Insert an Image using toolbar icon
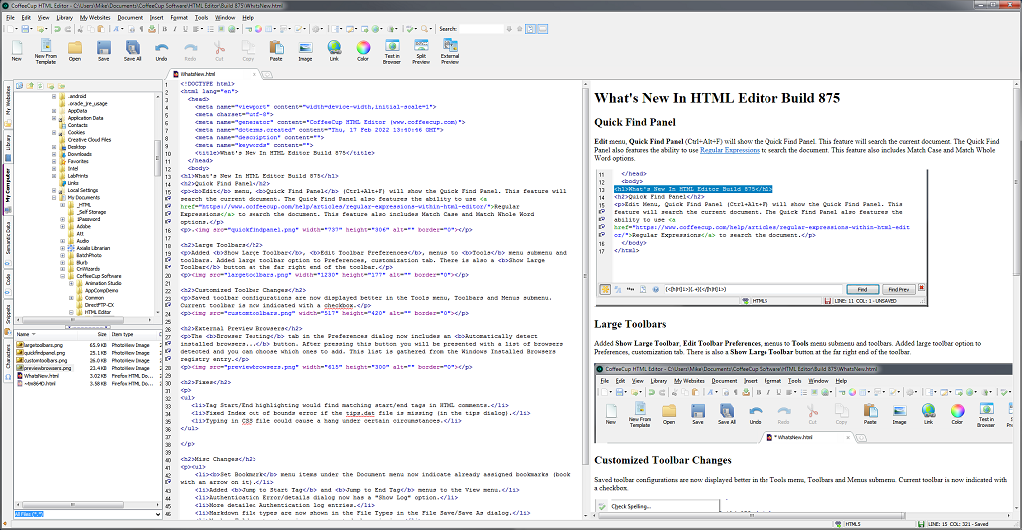This screenshot has height=530, width=1022. 305,50
